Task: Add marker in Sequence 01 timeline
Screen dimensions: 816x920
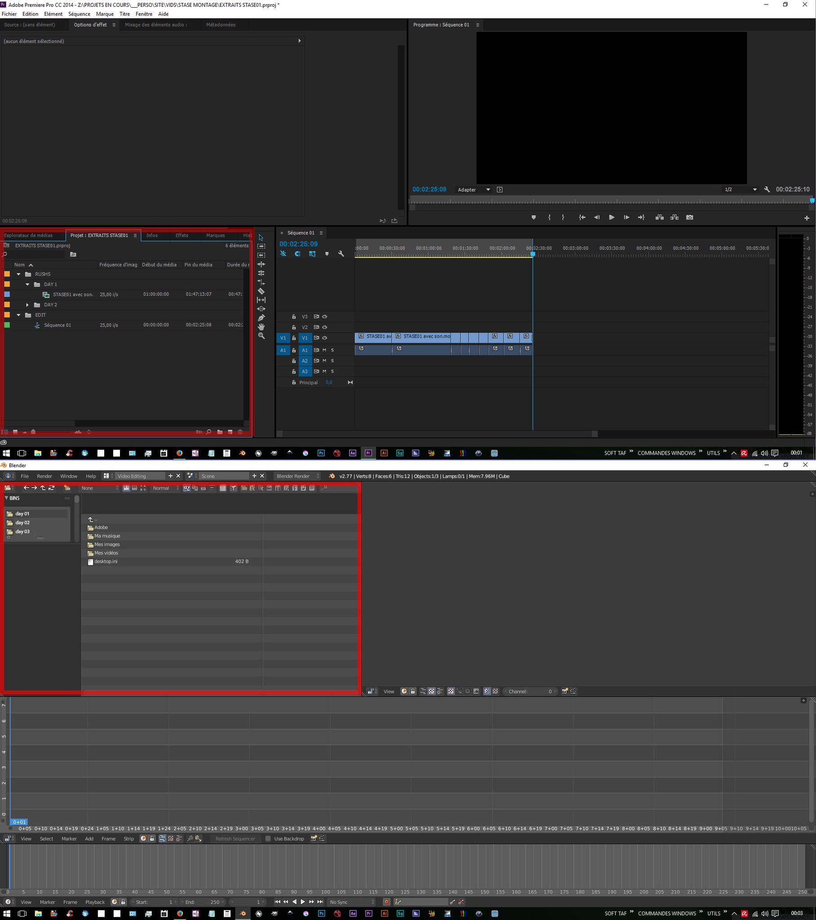Action: click(327, 254)
